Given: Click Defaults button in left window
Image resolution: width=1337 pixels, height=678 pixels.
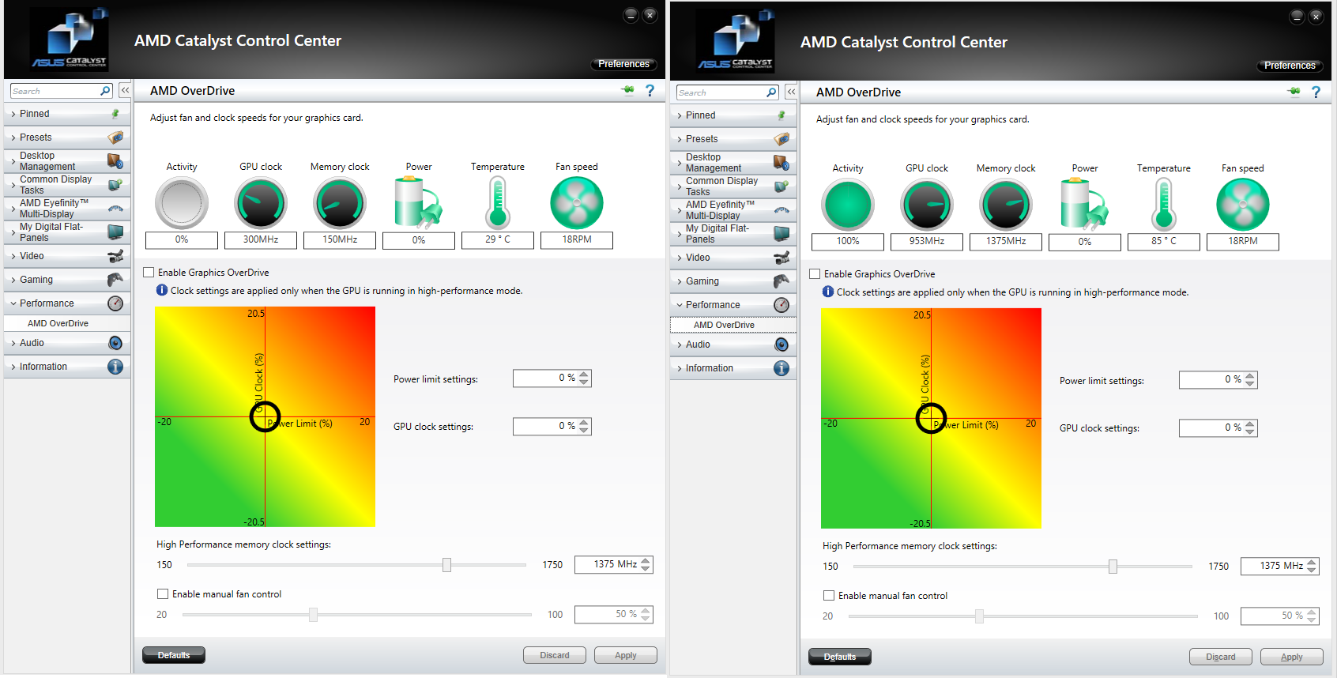Looking at the screenshot, I should (x=174, y=655).
